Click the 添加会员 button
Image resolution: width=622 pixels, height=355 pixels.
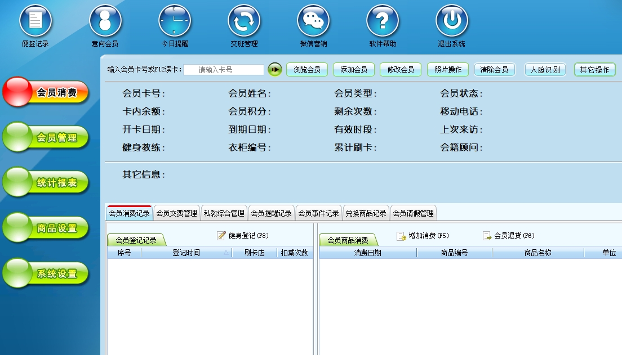[354, 69]
